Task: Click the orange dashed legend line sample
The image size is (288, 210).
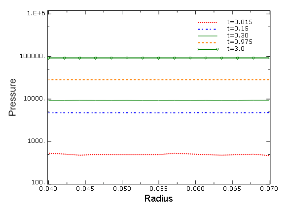Action: [x=207, y=42]
